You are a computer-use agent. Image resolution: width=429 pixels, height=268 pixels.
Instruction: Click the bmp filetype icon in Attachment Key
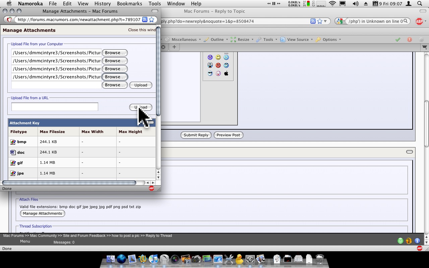[x=13, y=142]
